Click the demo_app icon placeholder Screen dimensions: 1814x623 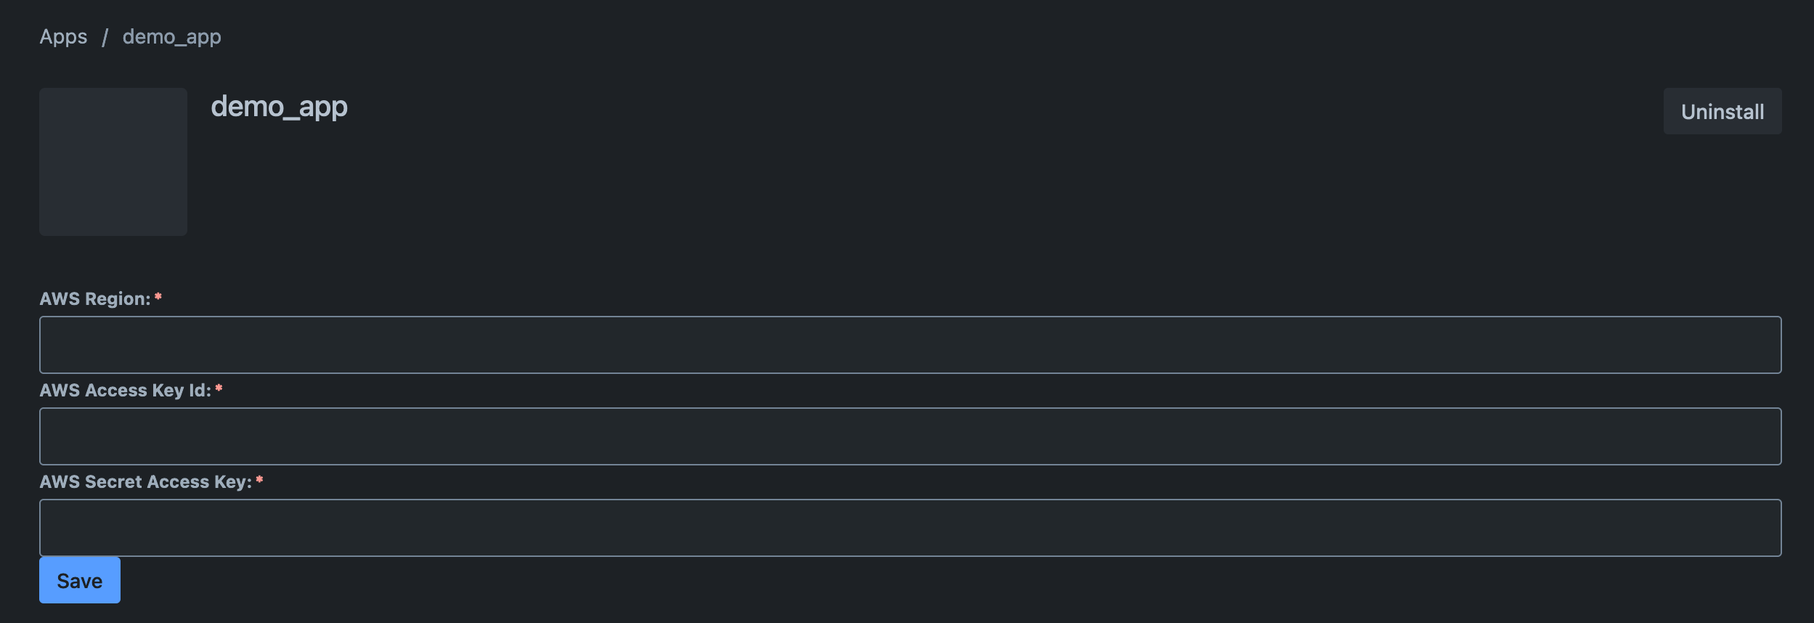click(113, 162)
